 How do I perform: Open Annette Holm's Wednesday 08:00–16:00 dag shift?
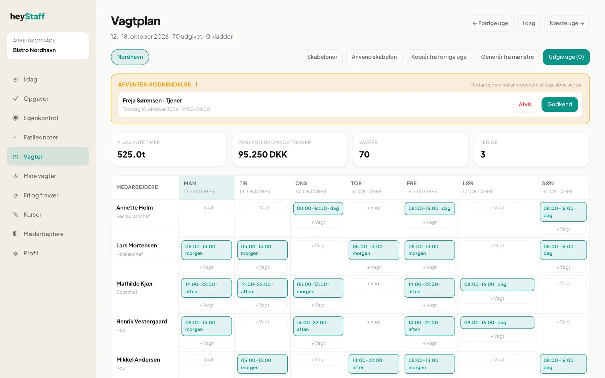pos(318,208)
